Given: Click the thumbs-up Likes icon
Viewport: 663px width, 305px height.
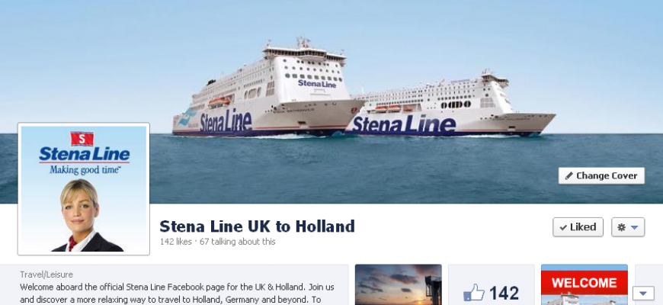Looking at the screenshot, I should pyautogui.click(x=473, y=293).
